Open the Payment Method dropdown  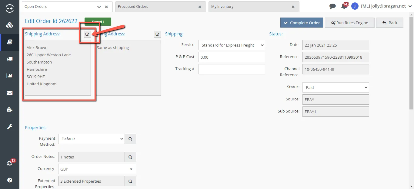click(91, 139)
